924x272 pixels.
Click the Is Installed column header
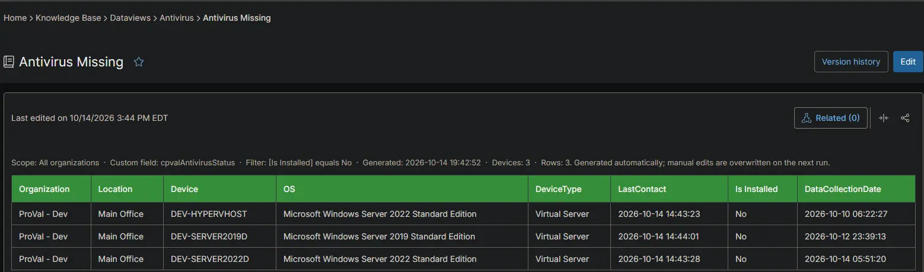762,189
